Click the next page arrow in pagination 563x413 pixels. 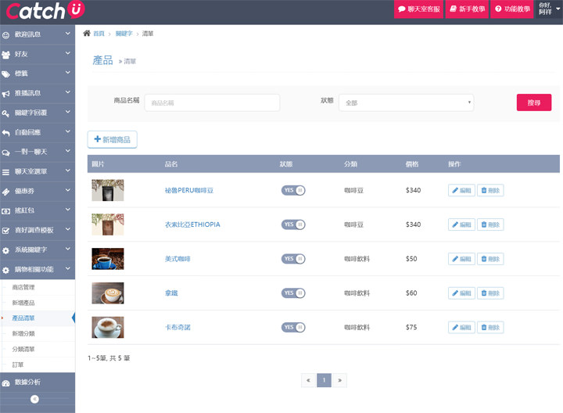pyautogui.click(x=339, y=380)
